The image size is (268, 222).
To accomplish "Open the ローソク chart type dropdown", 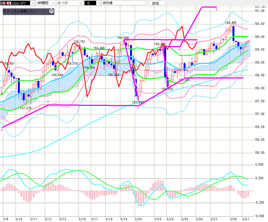I will (x=80, y=3).
